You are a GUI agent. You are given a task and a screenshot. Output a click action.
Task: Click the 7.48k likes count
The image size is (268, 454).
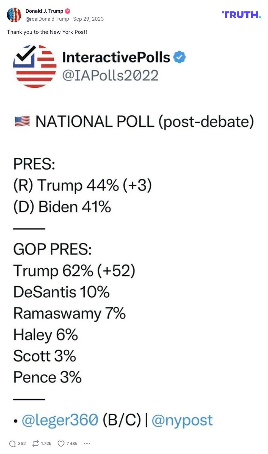72,444
